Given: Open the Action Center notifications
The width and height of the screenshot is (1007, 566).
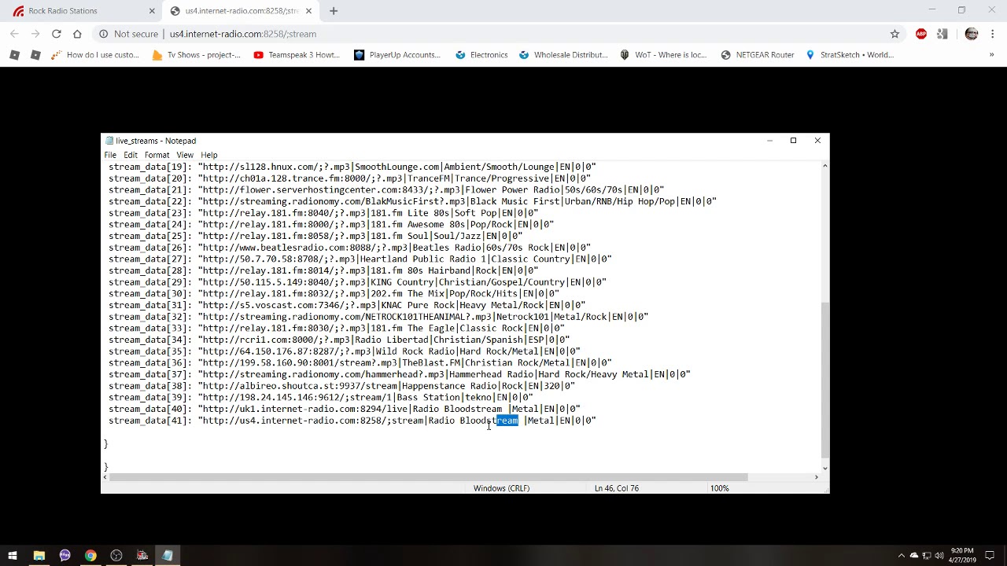Looking at the screenshot, I should [990, 556].
